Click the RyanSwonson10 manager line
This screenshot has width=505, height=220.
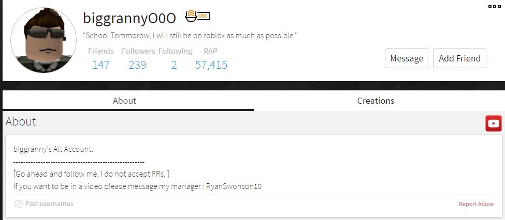point(138,186)
